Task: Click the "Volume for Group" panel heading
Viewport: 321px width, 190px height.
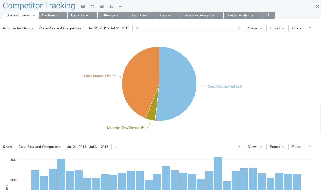Action: click(x=18, y=28)
